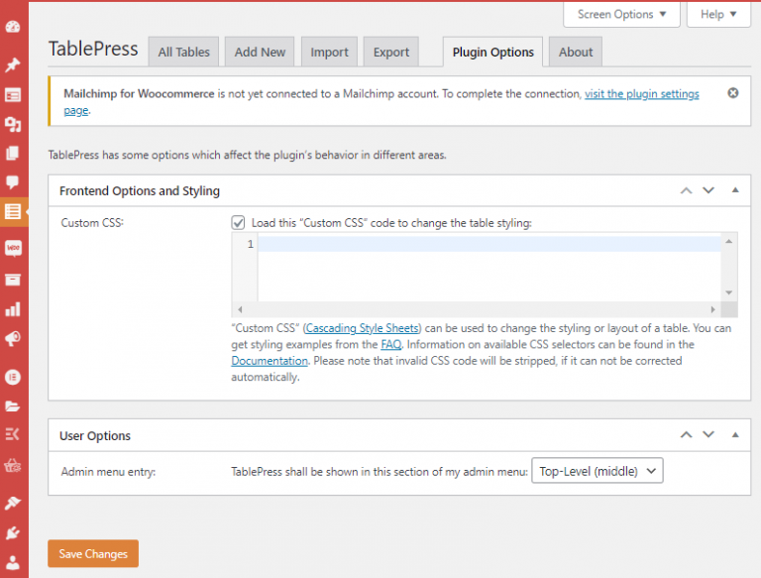Open Posts via the pushpin icon
Image resolution: width=761 pixels, height=578 pixels.
13,64
